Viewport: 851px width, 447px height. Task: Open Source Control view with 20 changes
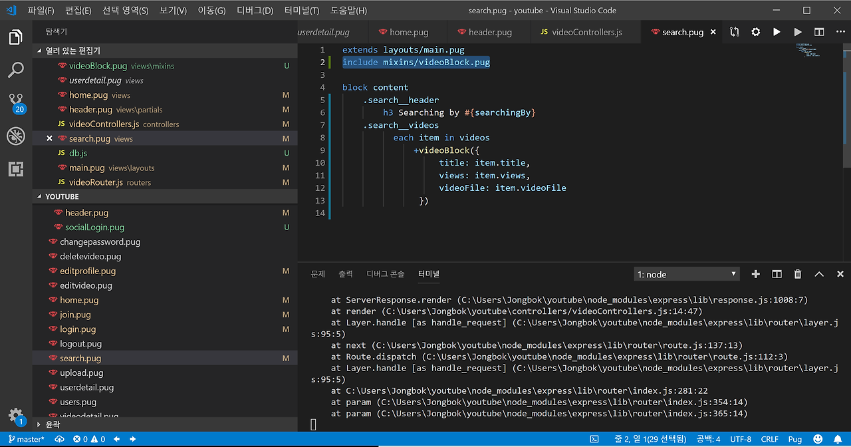(16, 102)
